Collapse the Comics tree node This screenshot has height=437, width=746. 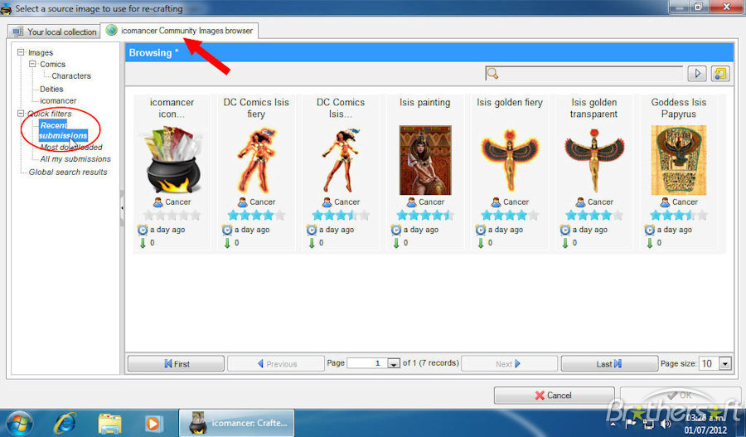32,64
